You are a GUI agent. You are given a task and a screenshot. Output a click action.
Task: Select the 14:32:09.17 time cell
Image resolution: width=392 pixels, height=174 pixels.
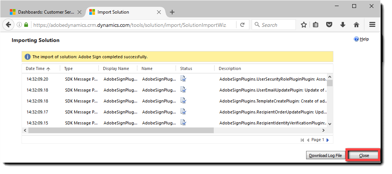37,112
